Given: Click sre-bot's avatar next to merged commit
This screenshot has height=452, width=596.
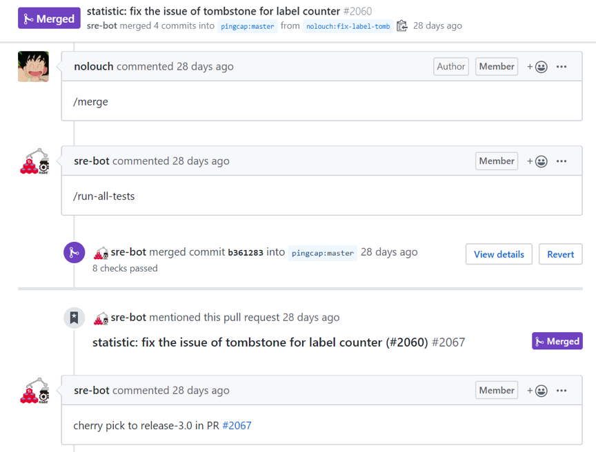Looking at the screenshot, I should (101, 252).
